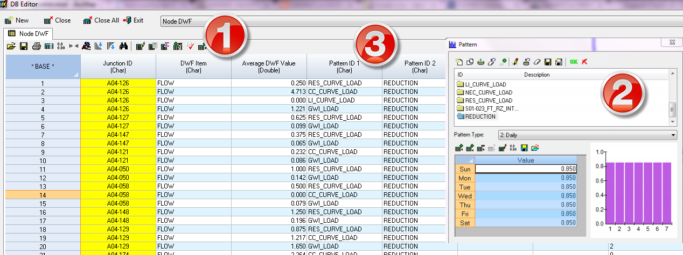
Task: Click the eraser icon in Pattern toolbar
Action: pyautogui.click(x=536, y=62)
